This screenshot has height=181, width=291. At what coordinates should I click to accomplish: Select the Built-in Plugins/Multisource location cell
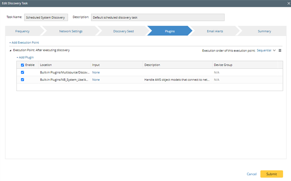click(65, 72)
